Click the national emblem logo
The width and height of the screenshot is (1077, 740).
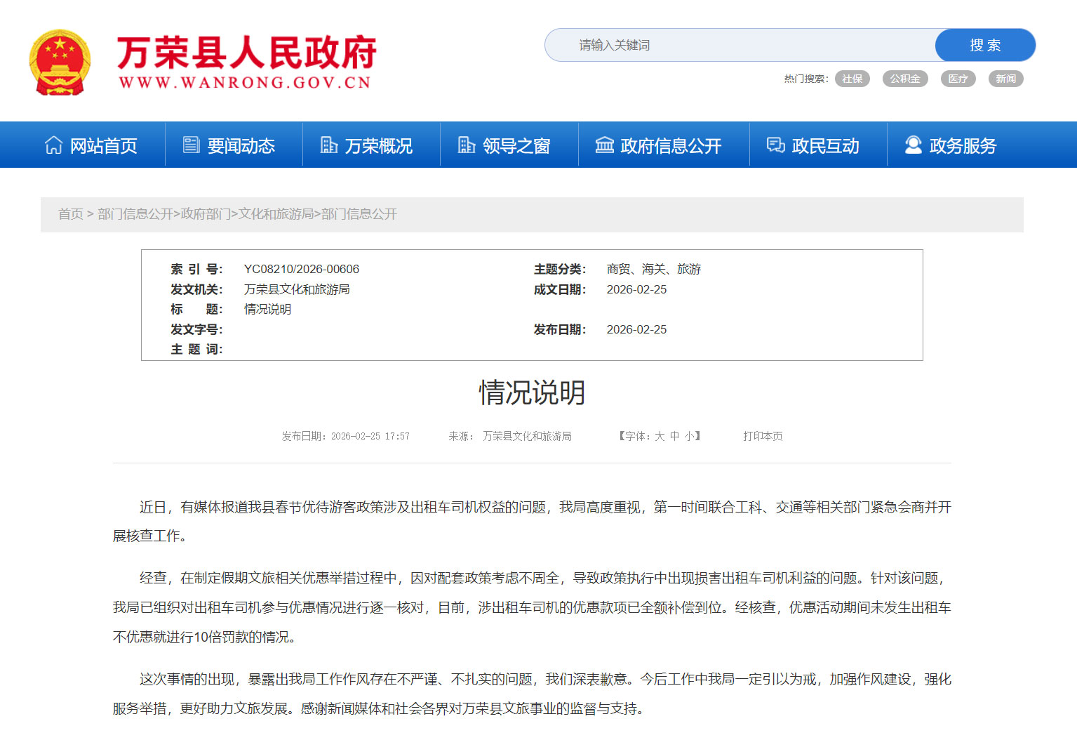(x=60, y=62)
